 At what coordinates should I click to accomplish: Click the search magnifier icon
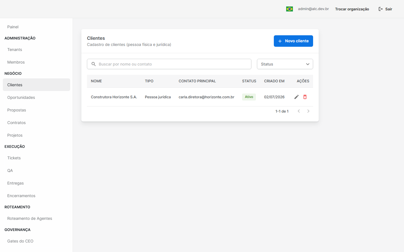point(94,64)
